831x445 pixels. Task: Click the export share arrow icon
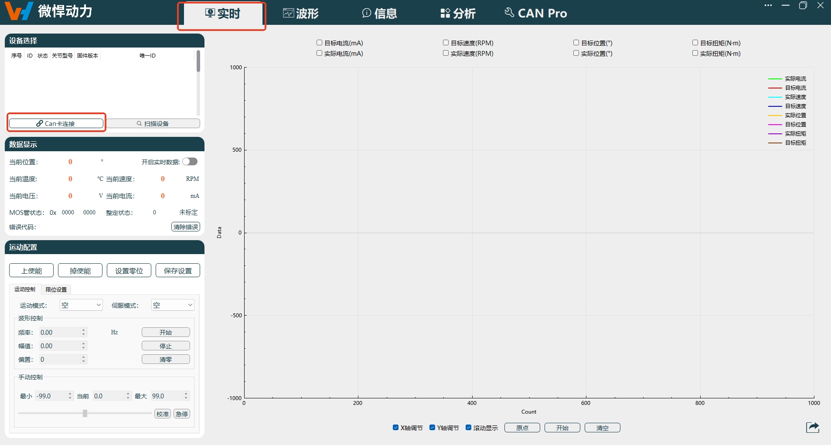tap(812, 428)
